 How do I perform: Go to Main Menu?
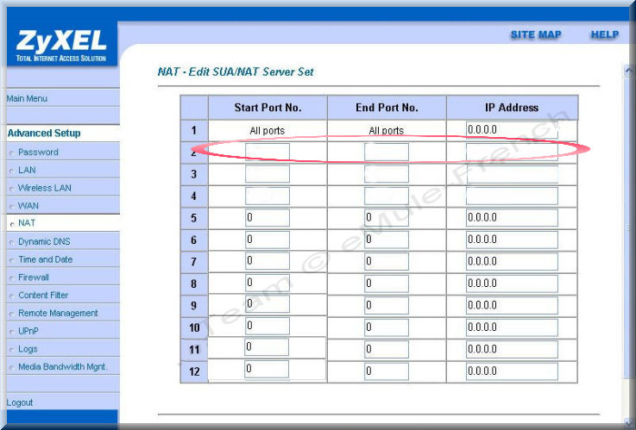click(x=27, y=98)
